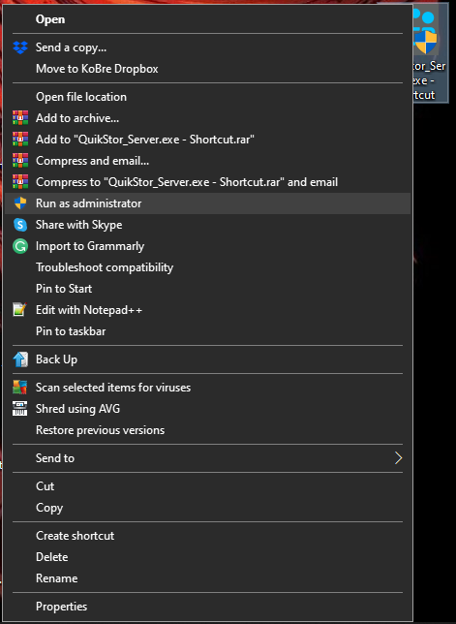456x624 pixels.
Task: Click the WinRAR icon beside Compress and email
Action: pyautogui.click(x=20, y=161)
